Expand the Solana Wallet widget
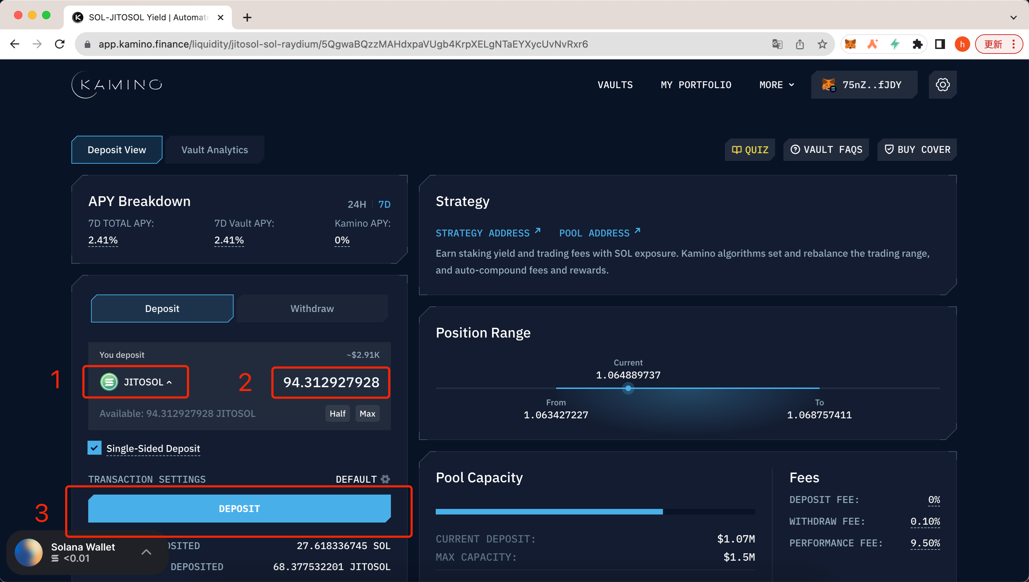 click(146, 552)
